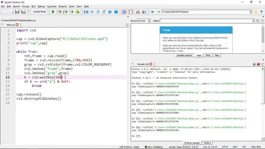This screenshot has width=265, height=149.
Task: Click Run selection or current line icon
Action: (71, 12)
